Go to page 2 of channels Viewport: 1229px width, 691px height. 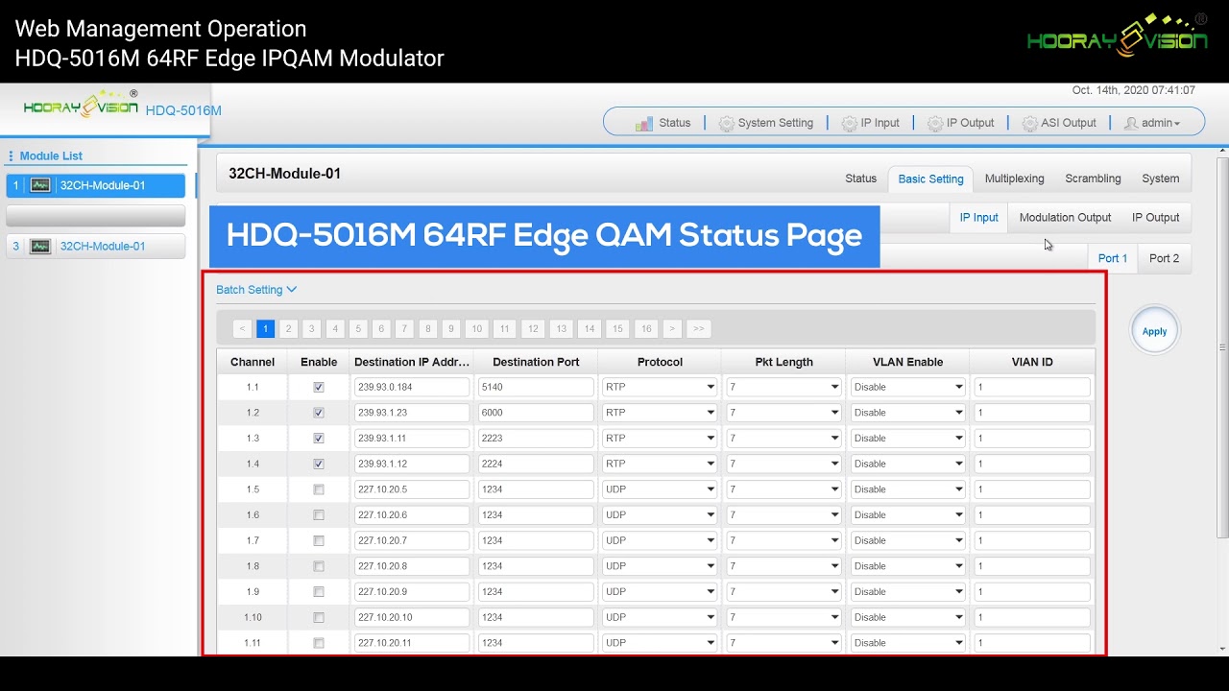coord(288,328)
